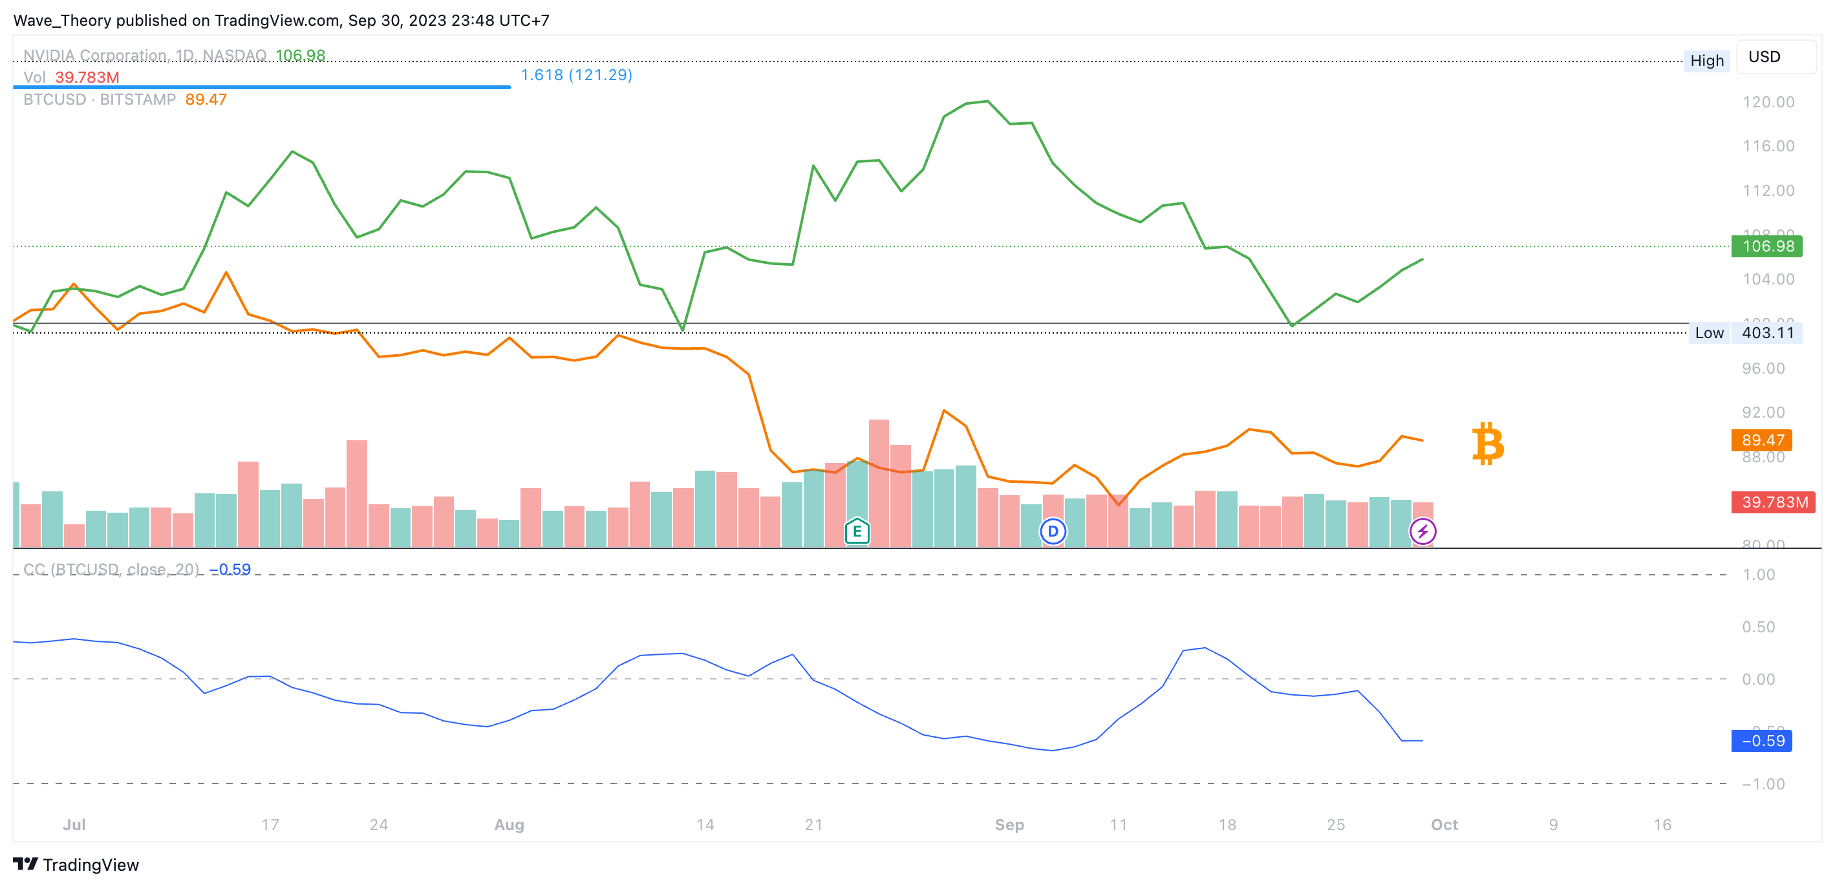Click the earnings E marker icon
Screen dimensions: 1835x887
pyautogui.click(x=857, y=531)
